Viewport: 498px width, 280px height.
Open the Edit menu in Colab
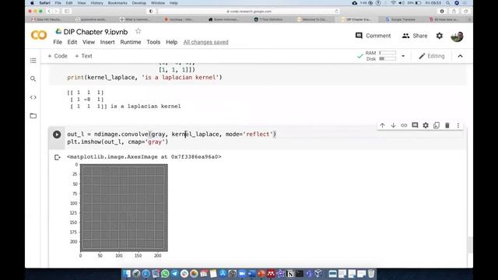tap(72, 42)
